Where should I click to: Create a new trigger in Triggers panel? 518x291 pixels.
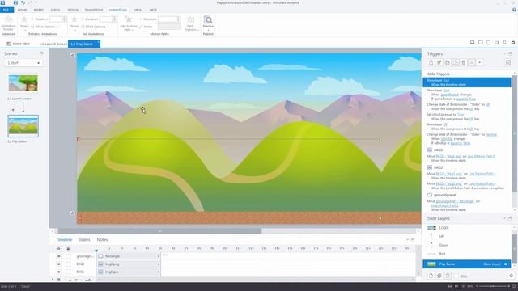[431, 63]
